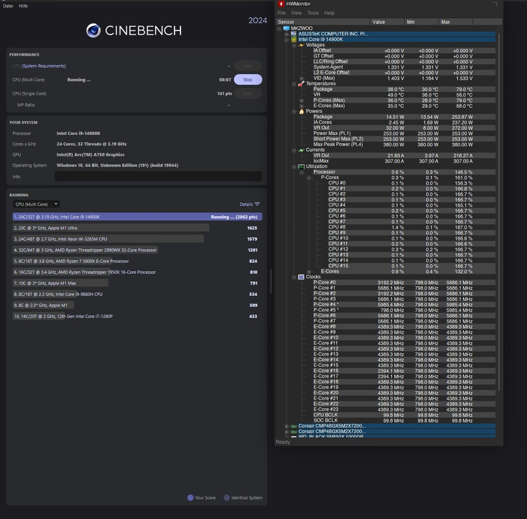Click the Intel Xeon W-3265M ranking bar
527x519 pixels.
click(108, 239)
